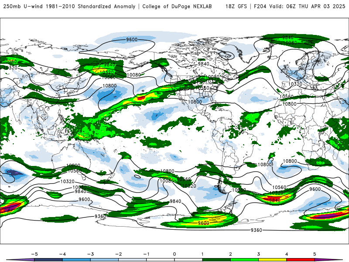This screenshot has width=349, height=262.
Task: Click the '10800' contour label over northern Africa
Action: pyautogui.click(x=289, y=104)
